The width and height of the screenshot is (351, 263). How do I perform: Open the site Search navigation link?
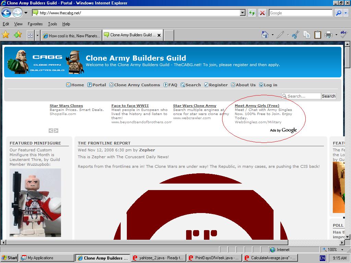click(191, 85)
